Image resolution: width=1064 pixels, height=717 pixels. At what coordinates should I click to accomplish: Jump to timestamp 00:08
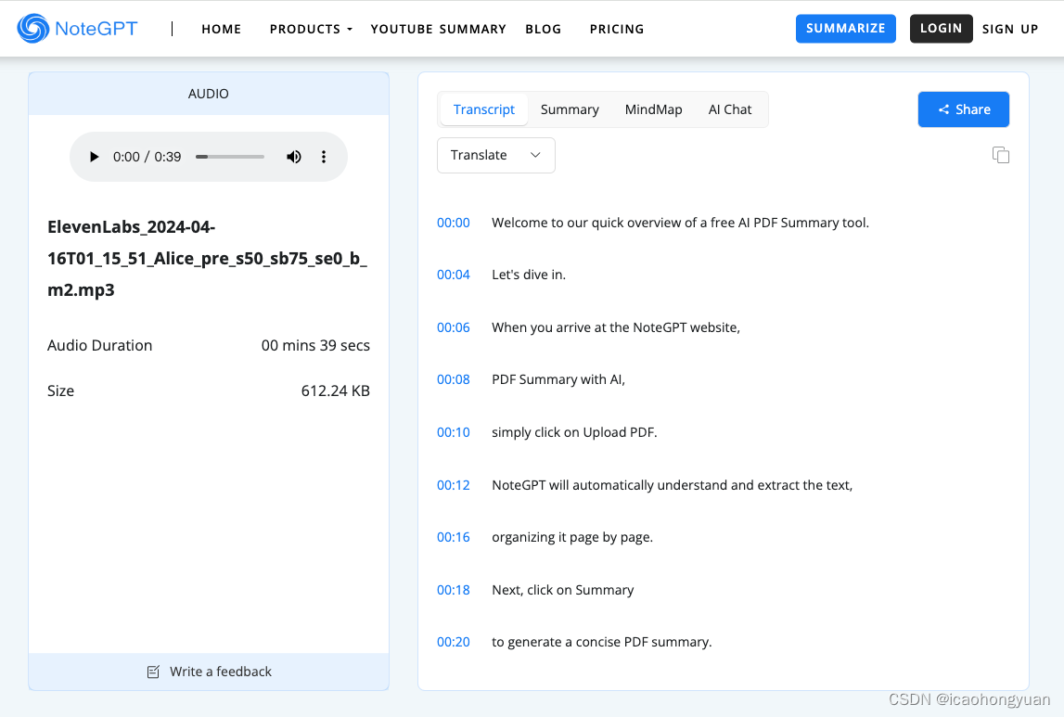[x=454, y=379]
